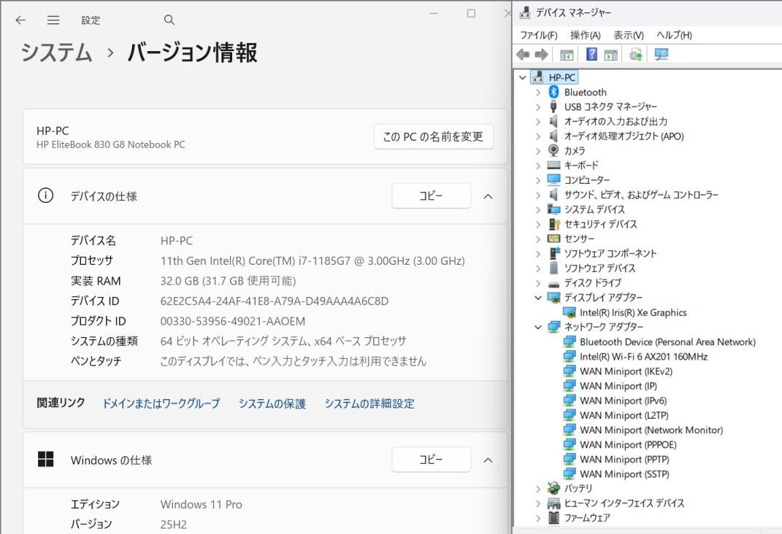Select the WAN Miniport (PPTP) entry
The image size is (782, 534).
click(623, 459)
